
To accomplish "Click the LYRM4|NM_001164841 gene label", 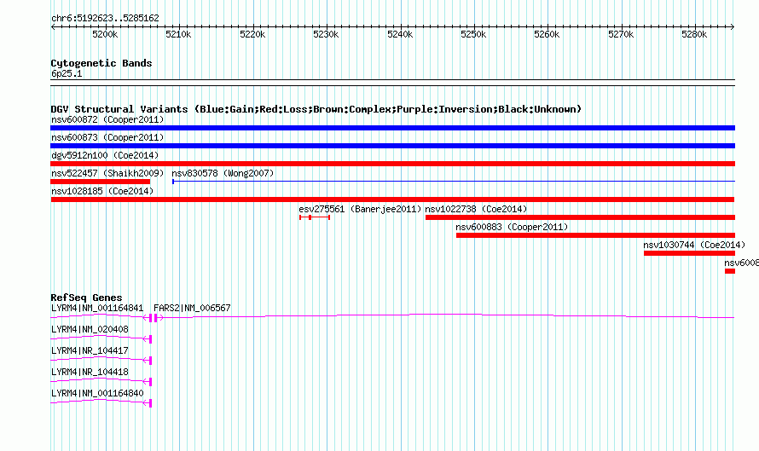I will (97, 309).
